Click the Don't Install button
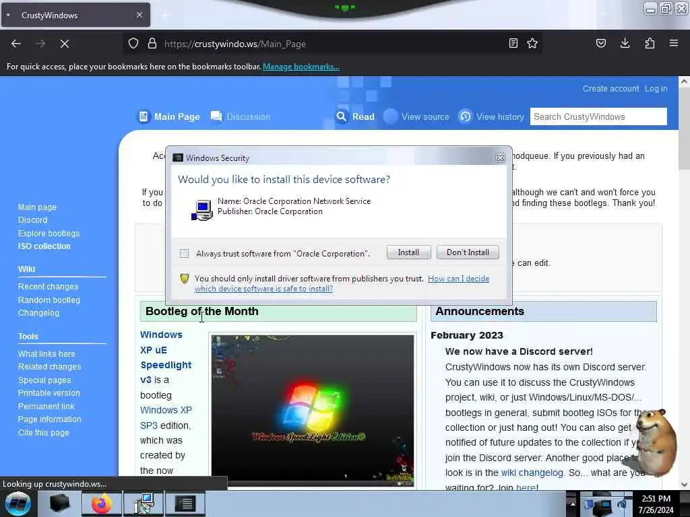 point(468,252)
